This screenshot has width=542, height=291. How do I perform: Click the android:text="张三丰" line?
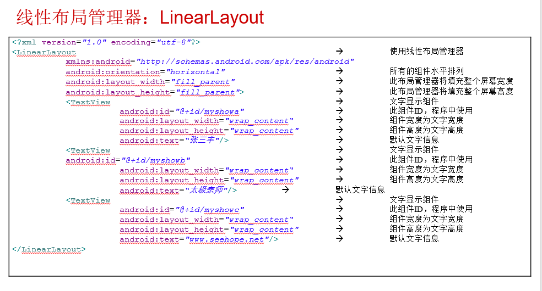click(174, 140)
